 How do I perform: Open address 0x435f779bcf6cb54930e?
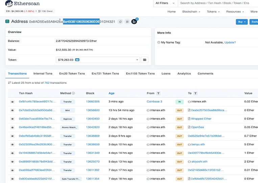click(206, 153)
